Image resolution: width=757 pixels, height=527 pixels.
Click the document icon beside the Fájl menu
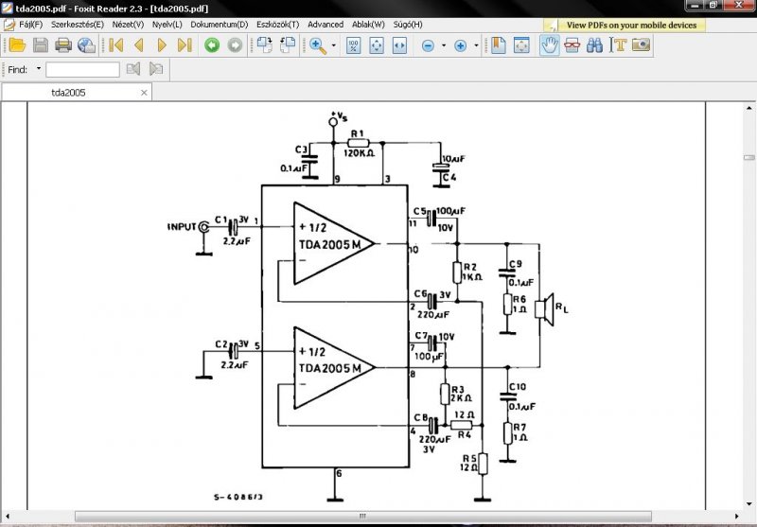click(9, 25)
